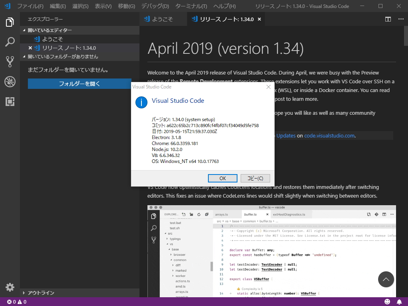Image resolution: width=408 pixels, height=306 pixels.
Task: Open the Settings gear at bottom left
Action: point(10,287)
